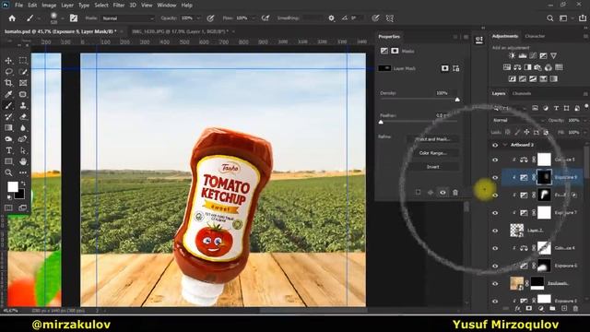Screen dimensions: 590x332
Task: Click the foreground color swatch
Action: [x=13, y=186]
